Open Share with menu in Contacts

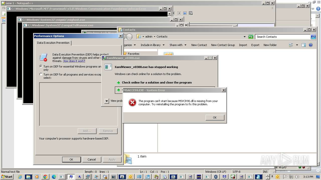(x=178, y=45)
